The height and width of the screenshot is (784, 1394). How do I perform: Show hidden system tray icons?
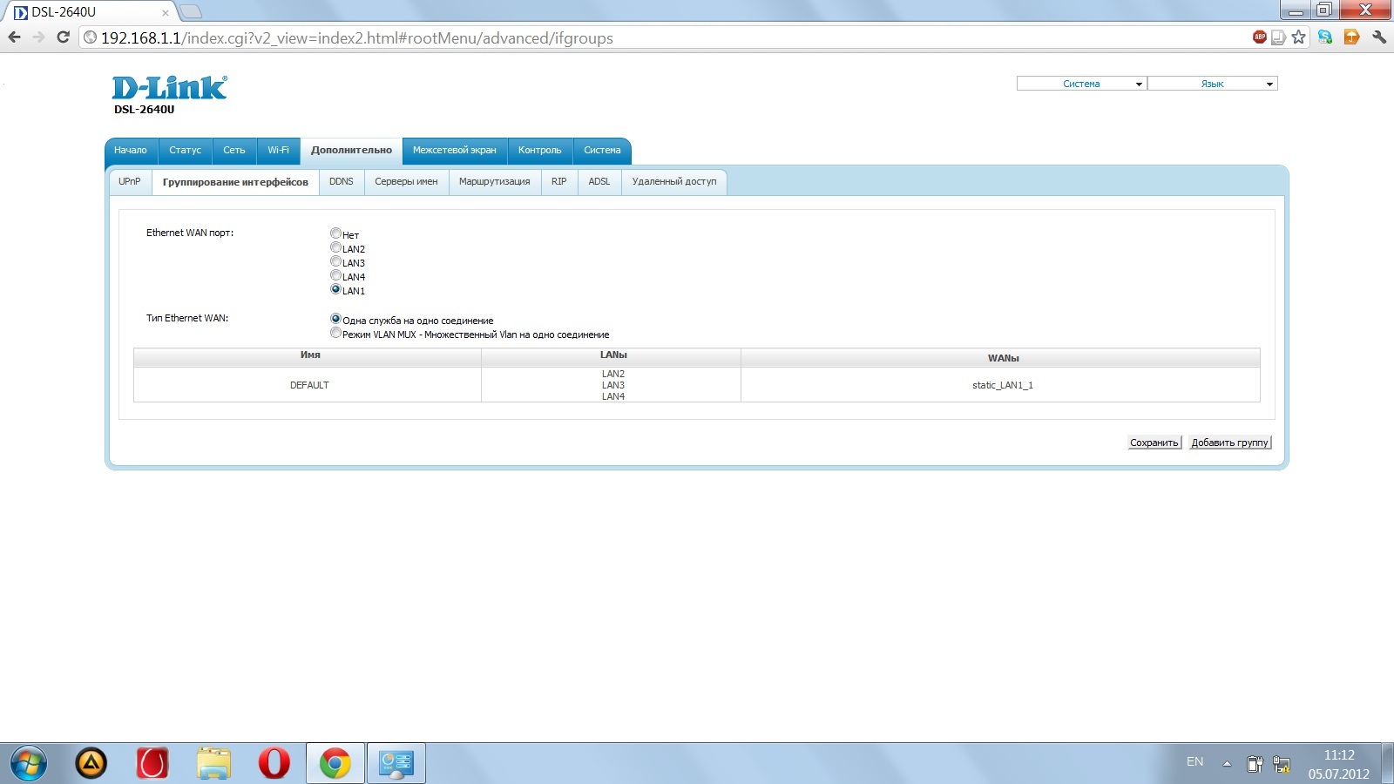pos(1227,764)
